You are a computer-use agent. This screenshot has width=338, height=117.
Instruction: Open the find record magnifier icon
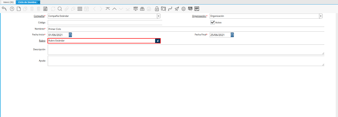point(60,9)
